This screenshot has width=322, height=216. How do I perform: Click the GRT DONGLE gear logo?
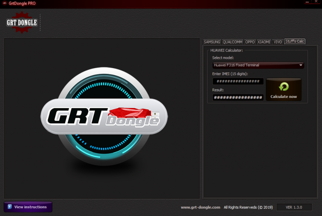coord(22,22)
